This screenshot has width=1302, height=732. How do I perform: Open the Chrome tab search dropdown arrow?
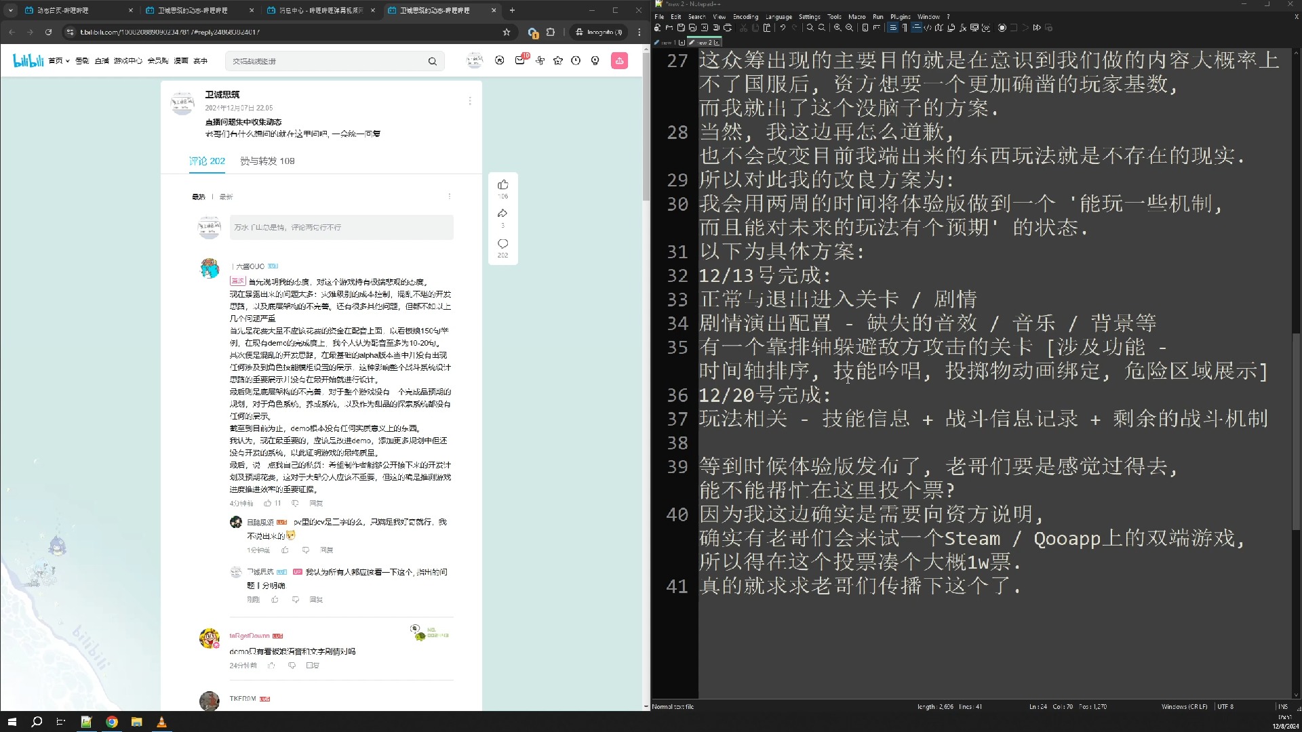pyautogui.click(x=10, y=10)
